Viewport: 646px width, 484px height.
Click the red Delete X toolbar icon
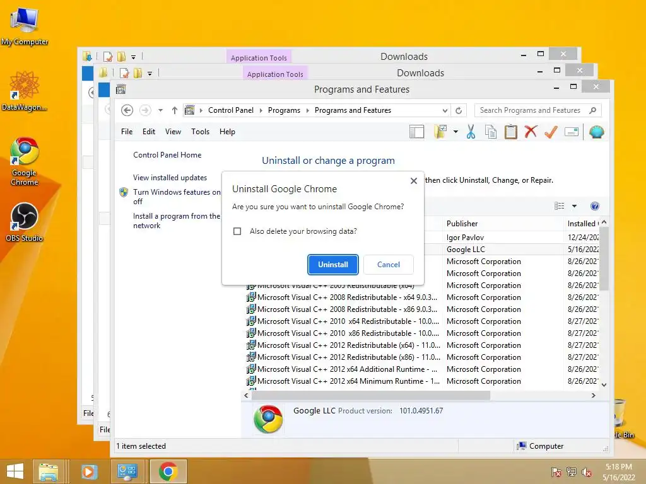pos(531,132)
